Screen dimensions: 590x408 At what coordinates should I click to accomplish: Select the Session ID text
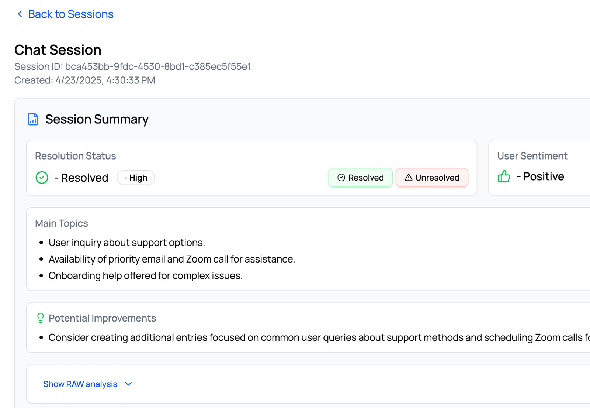pyautogui.click(x=132, y=66)
